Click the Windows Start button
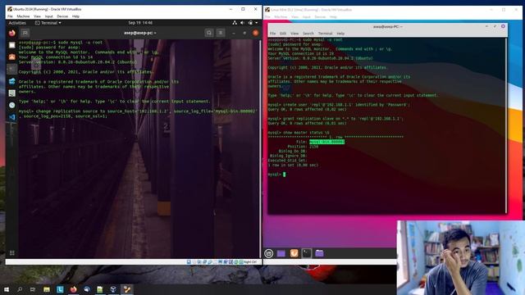525x295 pixels. 7,289
